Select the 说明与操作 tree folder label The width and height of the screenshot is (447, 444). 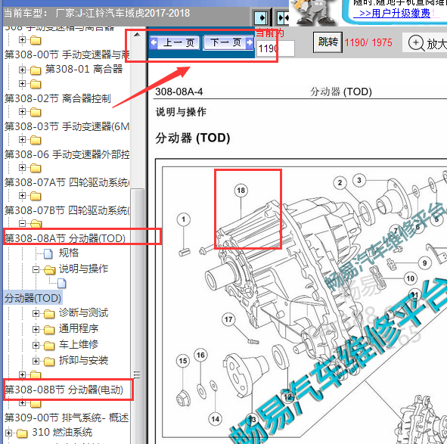83,269
